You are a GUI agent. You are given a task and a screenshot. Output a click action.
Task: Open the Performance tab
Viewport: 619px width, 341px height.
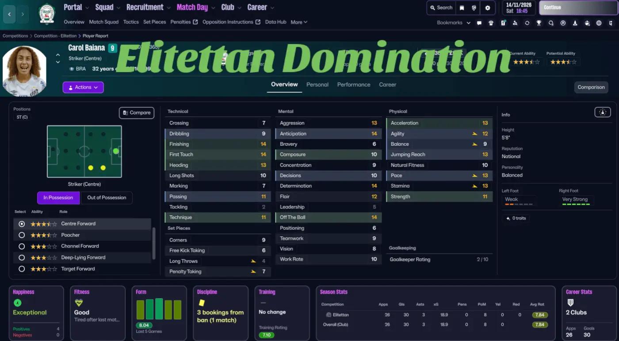coord(354,84)
